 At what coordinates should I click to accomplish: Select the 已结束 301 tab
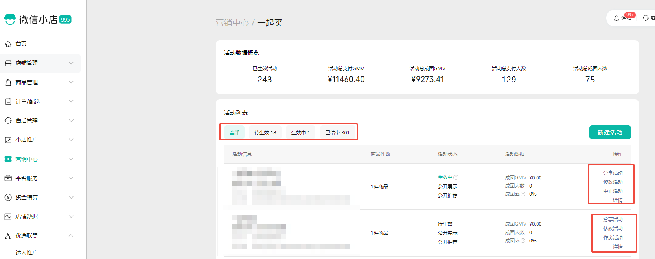click(x=337, y=133)
